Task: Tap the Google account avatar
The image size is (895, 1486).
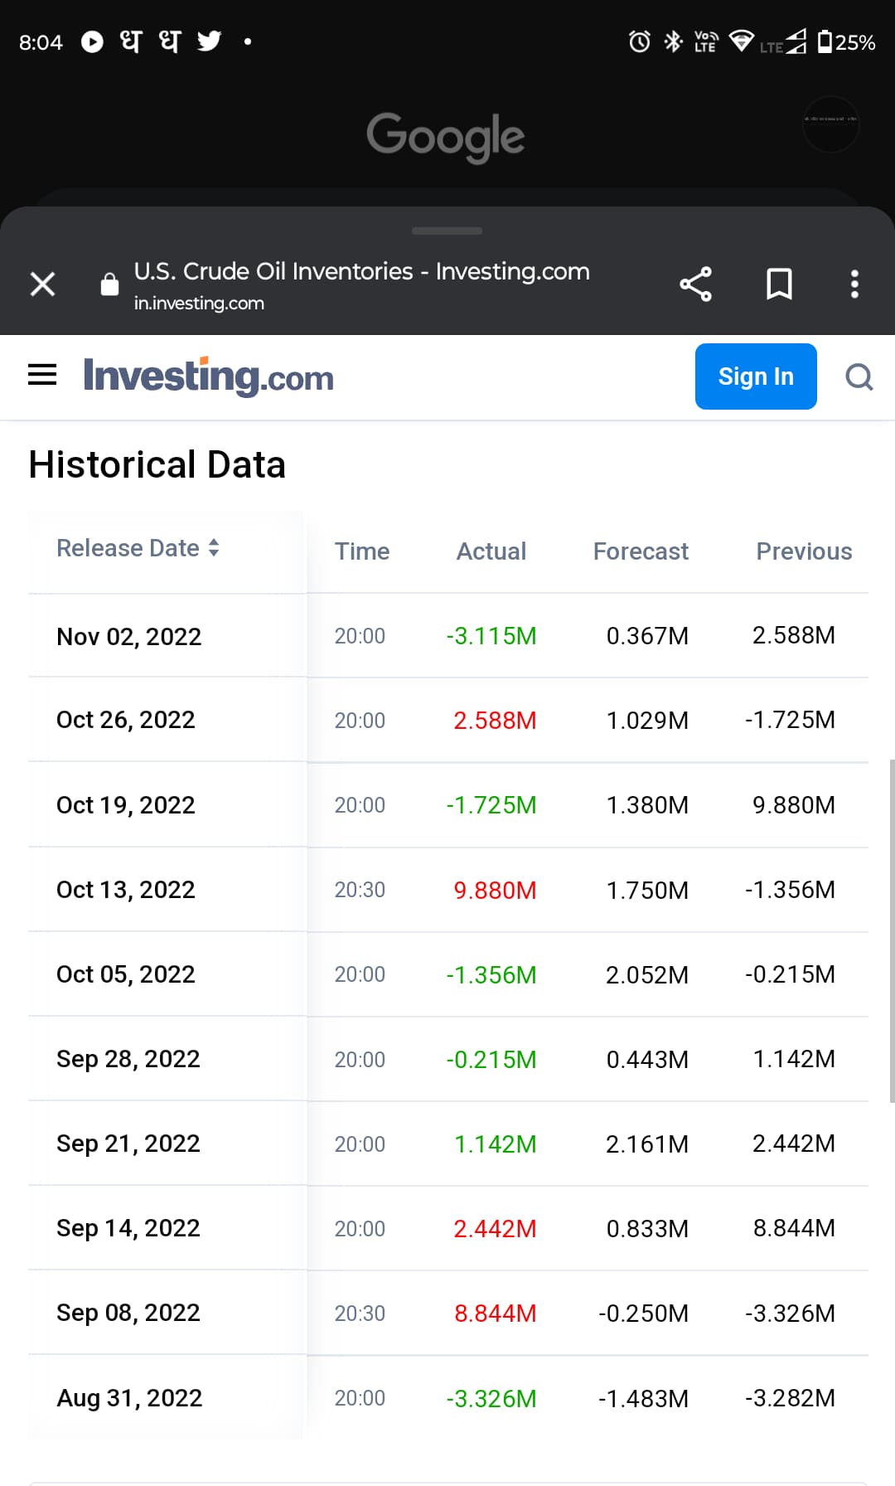Action: coord(830,124)
